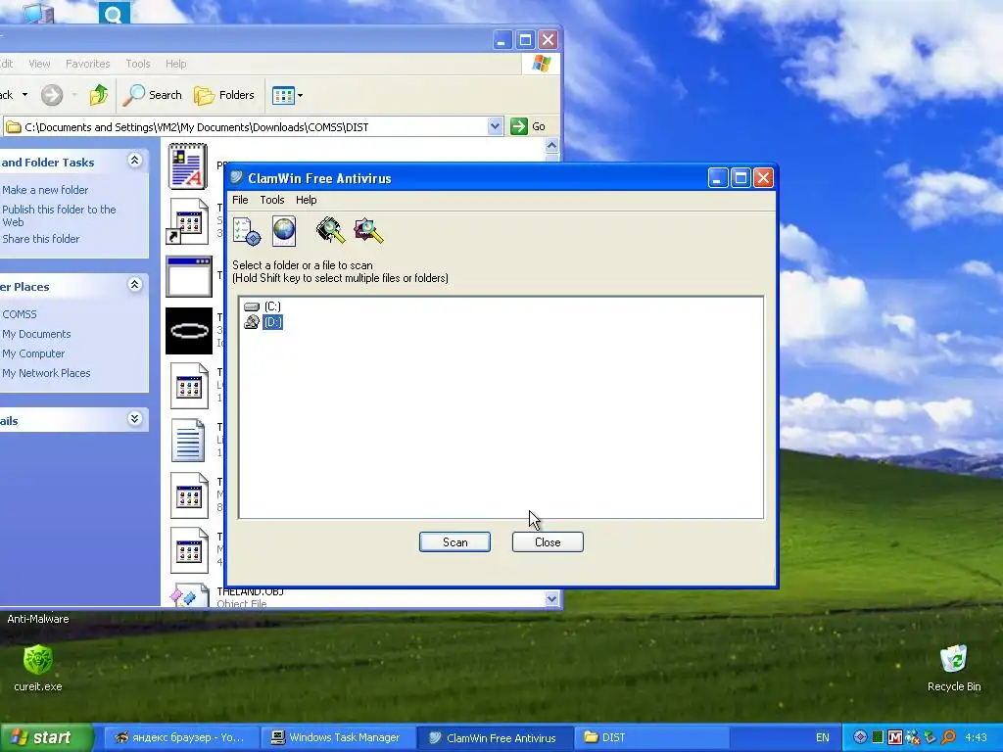Click the orange magnifier tray icon

(948, 737)
